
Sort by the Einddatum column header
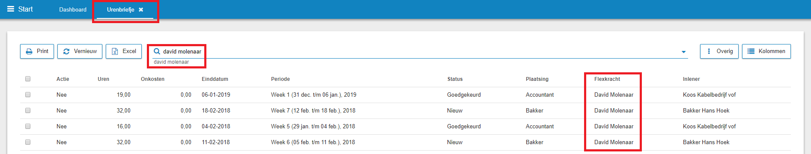point(215,79)
